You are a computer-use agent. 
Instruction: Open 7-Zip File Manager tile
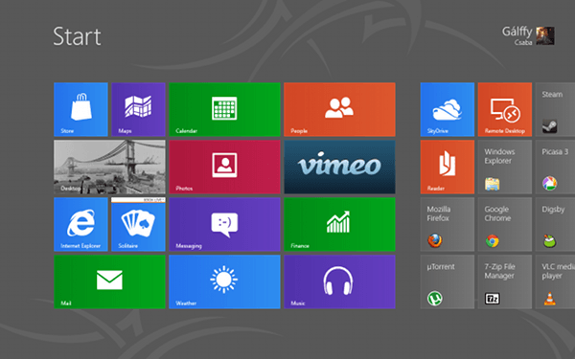pos(505,282)
